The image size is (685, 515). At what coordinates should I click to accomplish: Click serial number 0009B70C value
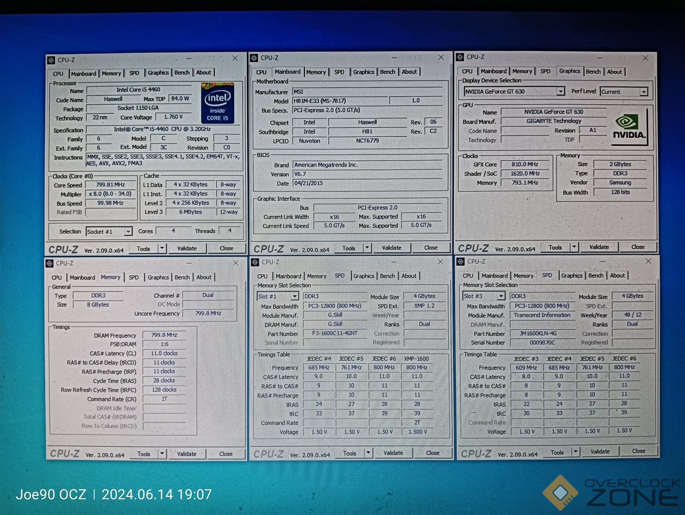pos(542,342)
